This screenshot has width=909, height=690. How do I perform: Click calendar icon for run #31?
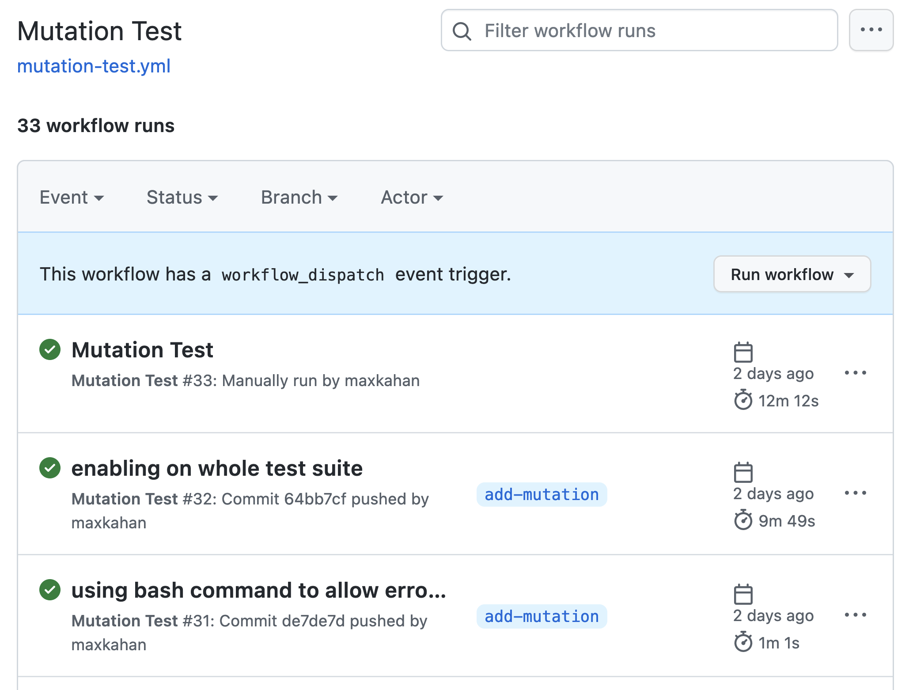(743, 594)
